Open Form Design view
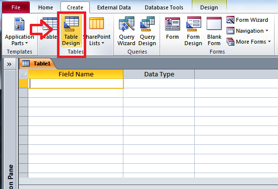The width and height of the screenshot is (278, 189). 193,32
